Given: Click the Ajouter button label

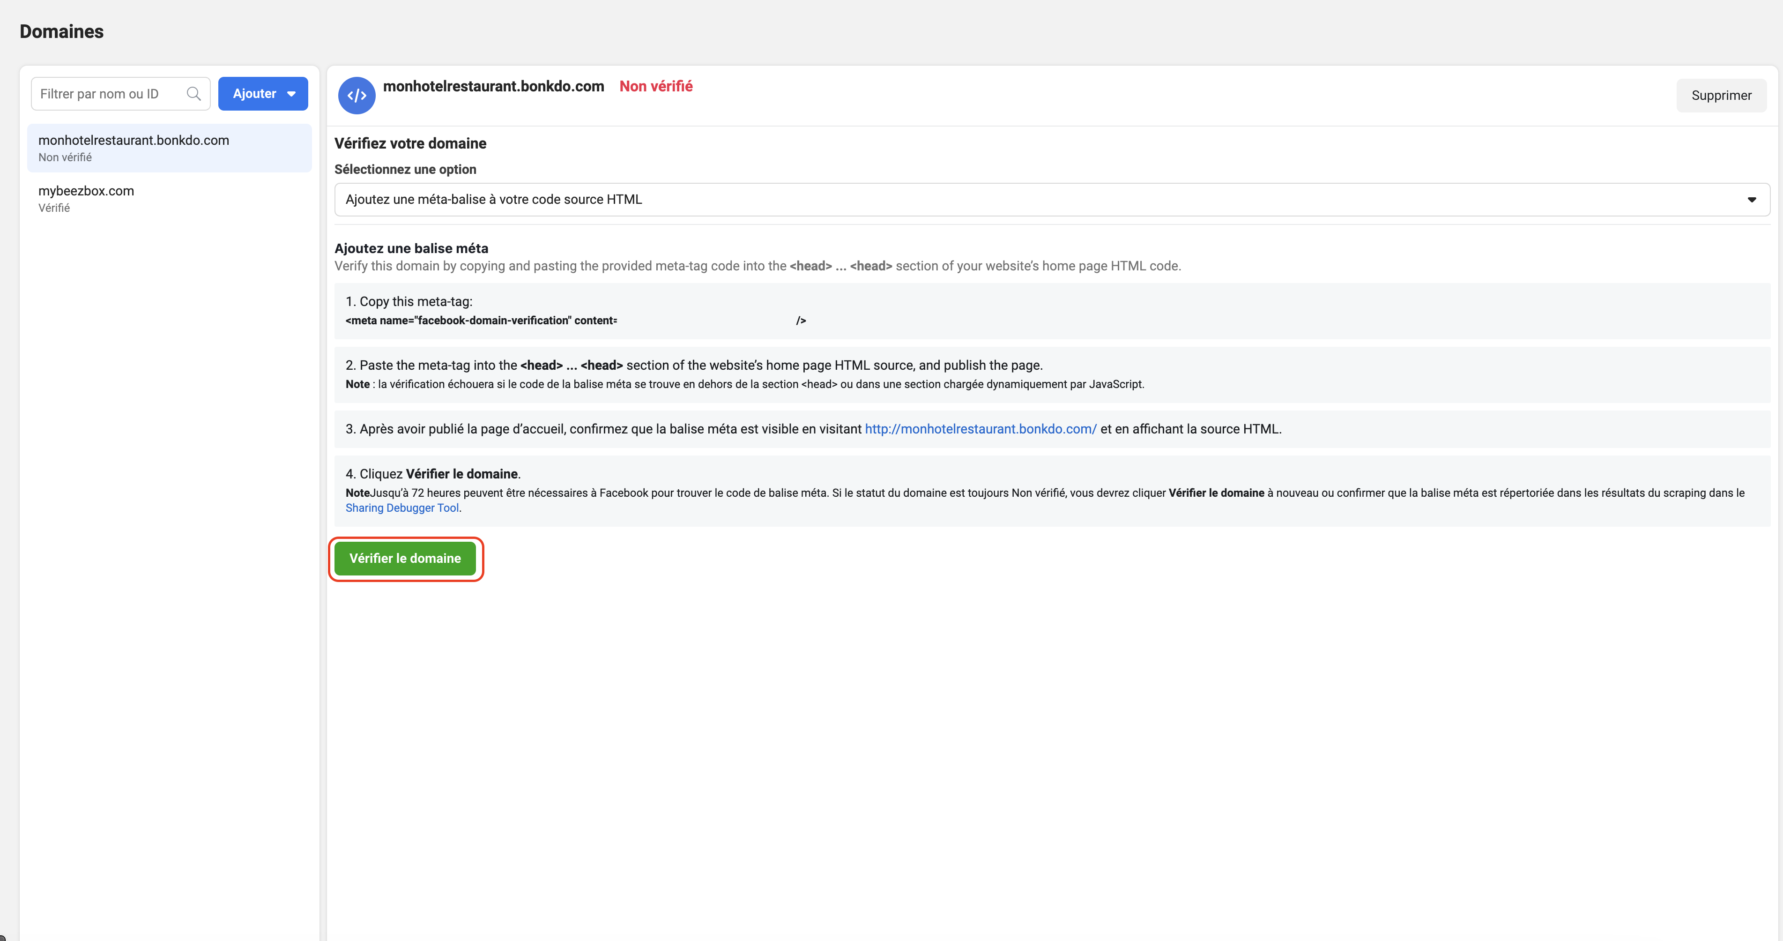Looking at the screenshot, I should (254, 93).
